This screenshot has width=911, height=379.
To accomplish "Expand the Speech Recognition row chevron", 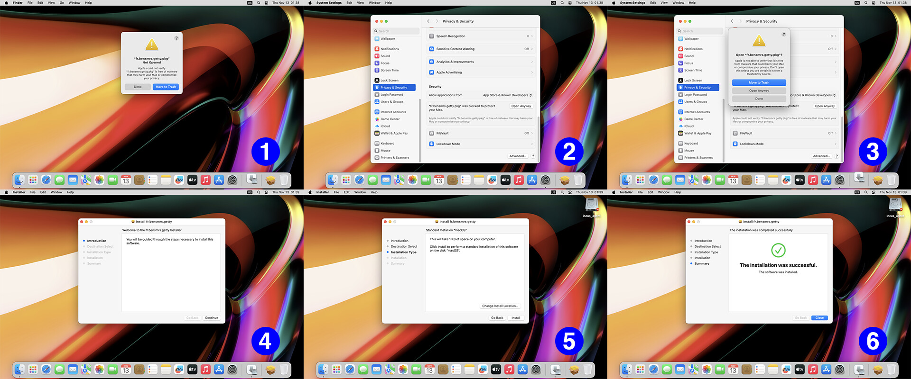I will pos(532,36).
